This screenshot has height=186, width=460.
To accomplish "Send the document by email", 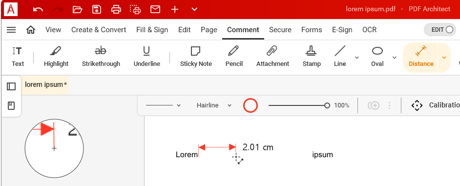I will [155, 9].
